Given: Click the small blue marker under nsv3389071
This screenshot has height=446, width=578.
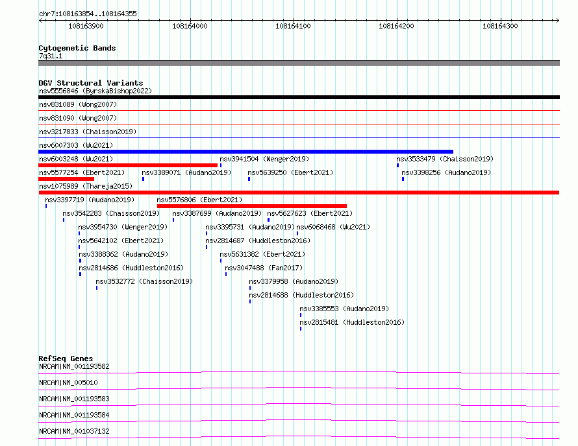Looking at the screenshot, I should pos(144,179).
